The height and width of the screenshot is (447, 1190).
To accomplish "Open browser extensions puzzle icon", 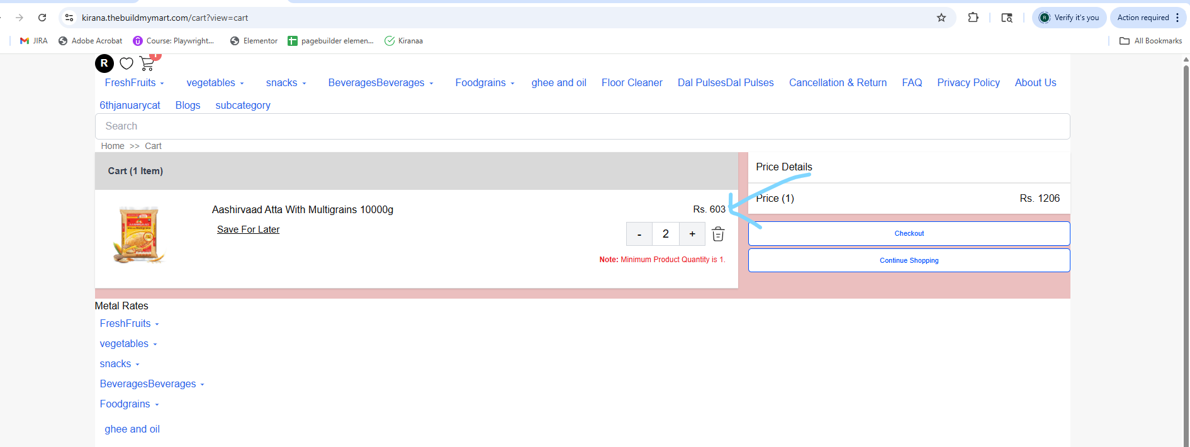I will (973, 18).
